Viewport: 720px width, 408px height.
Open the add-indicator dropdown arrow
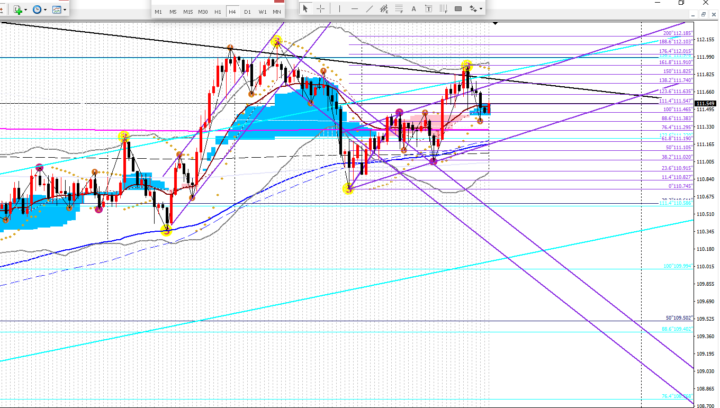(x=26, y=10)
